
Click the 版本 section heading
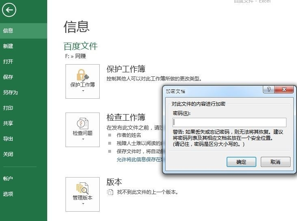pyautogui.click(x=114, y=182)
